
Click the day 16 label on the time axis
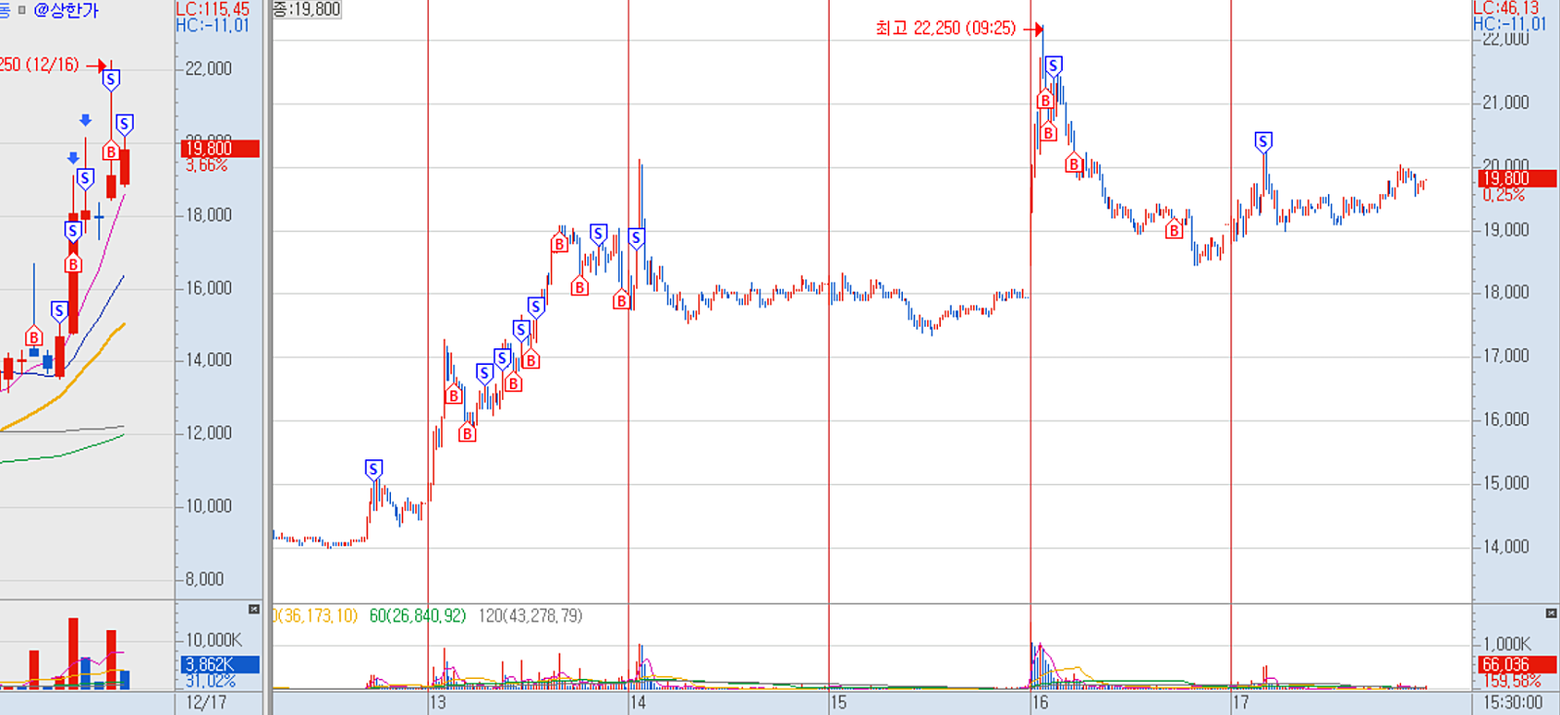(x=1040, y=702)
